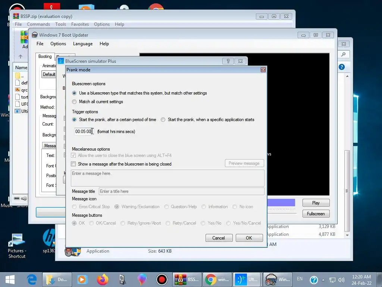
Task: Select 'Use a bluescreen type that matches this system' radio
Action: (74, 93)
